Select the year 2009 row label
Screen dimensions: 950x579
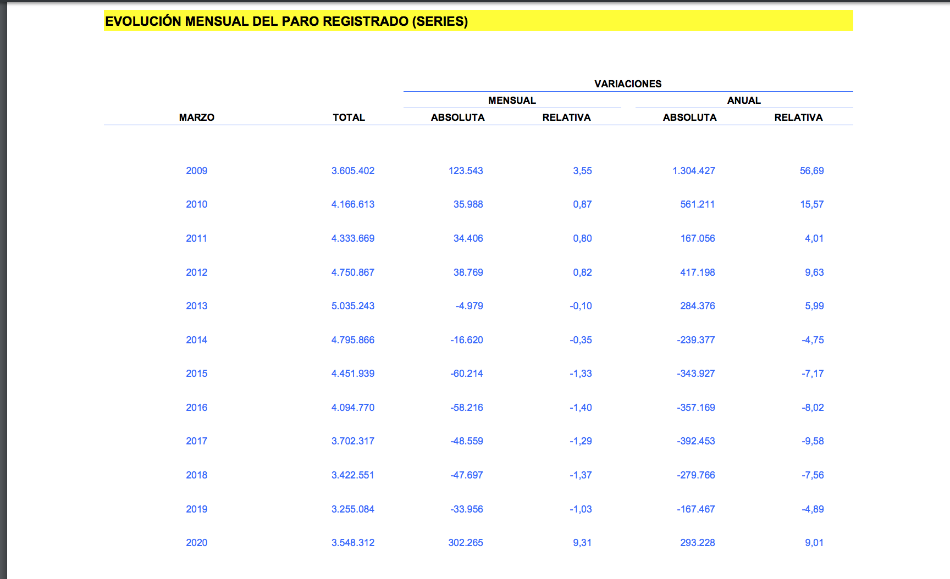pos(196,171)
